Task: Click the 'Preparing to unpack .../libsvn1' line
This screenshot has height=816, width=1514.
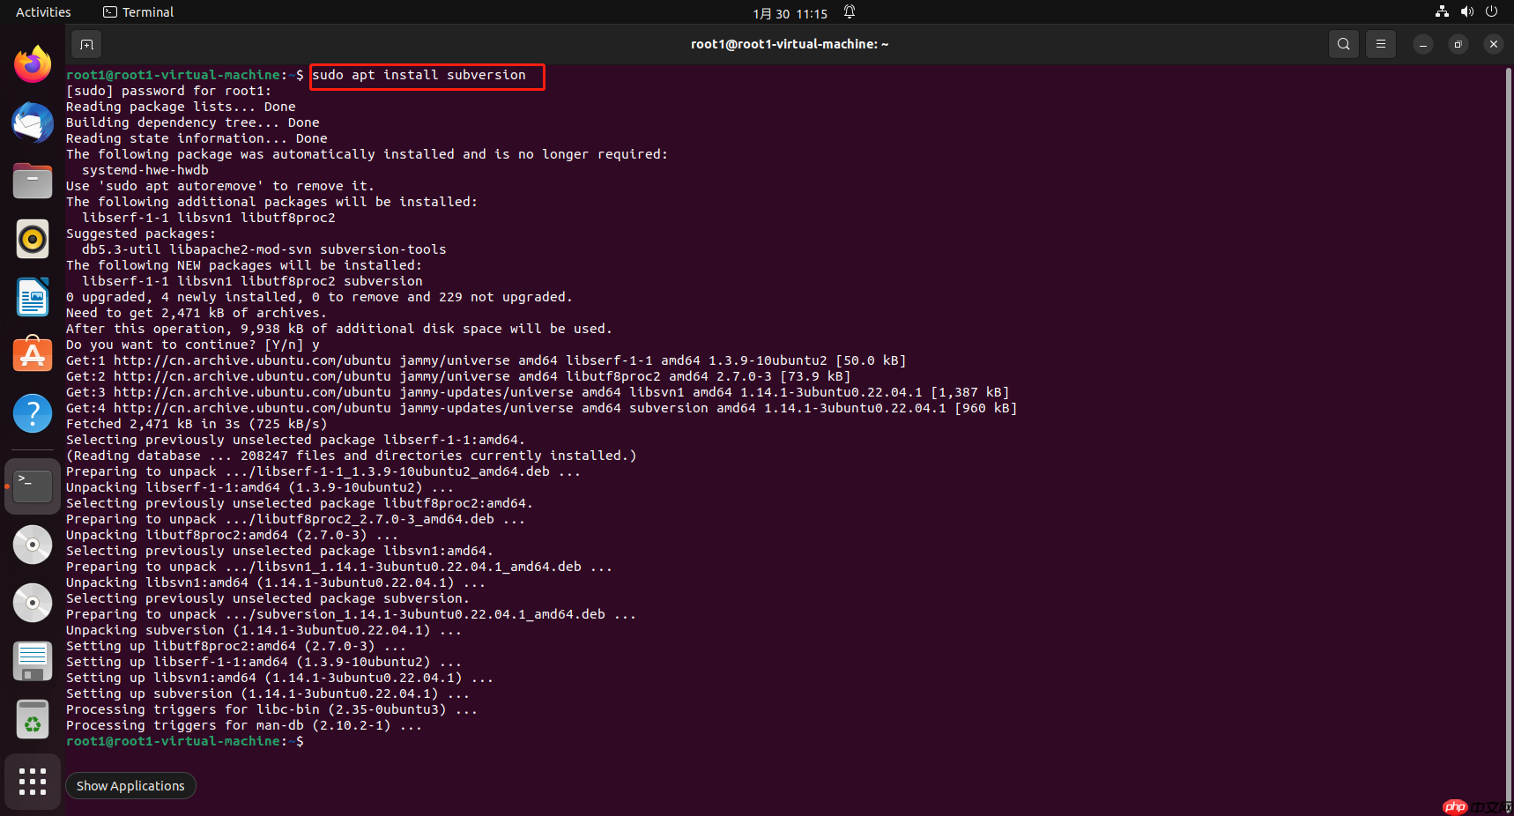Action: 339,567
